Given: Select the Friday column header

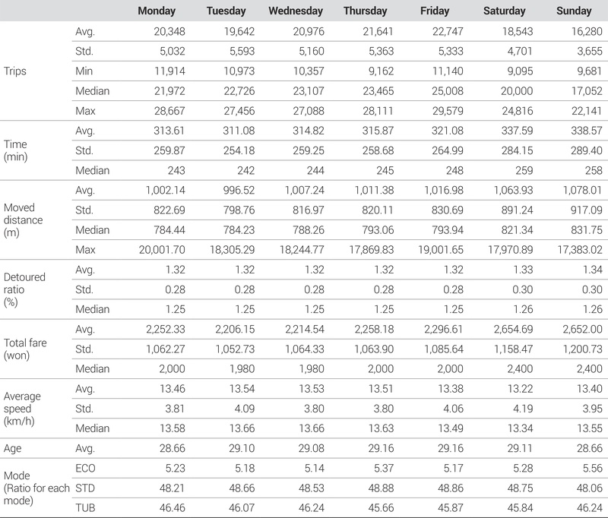Looking at the screenshot, I should point(434,11).
